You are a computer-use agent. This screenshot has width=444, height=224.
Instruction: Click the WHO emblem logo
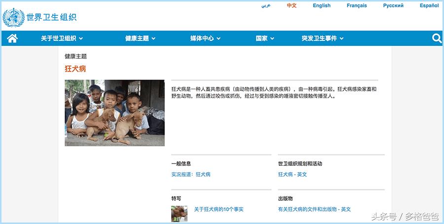[13, 18]
